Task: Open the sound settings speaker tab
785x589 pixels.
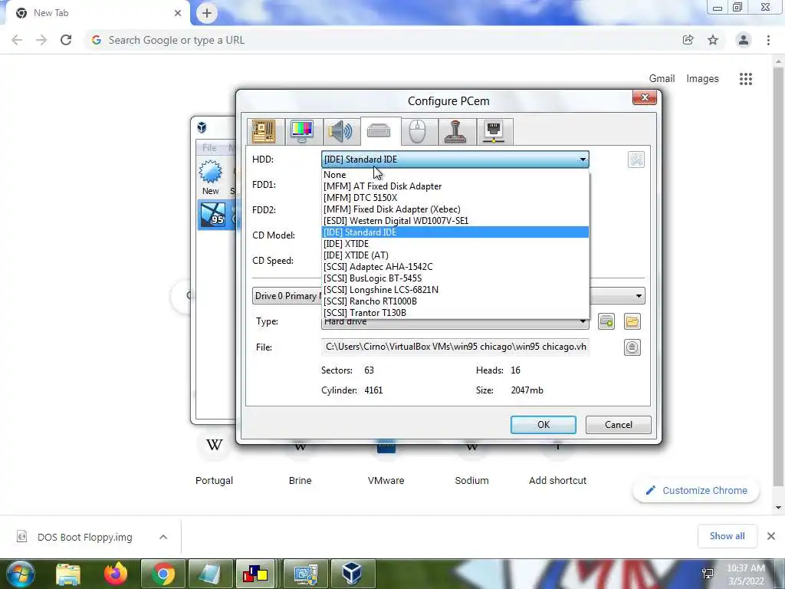Action: [340, 132]
